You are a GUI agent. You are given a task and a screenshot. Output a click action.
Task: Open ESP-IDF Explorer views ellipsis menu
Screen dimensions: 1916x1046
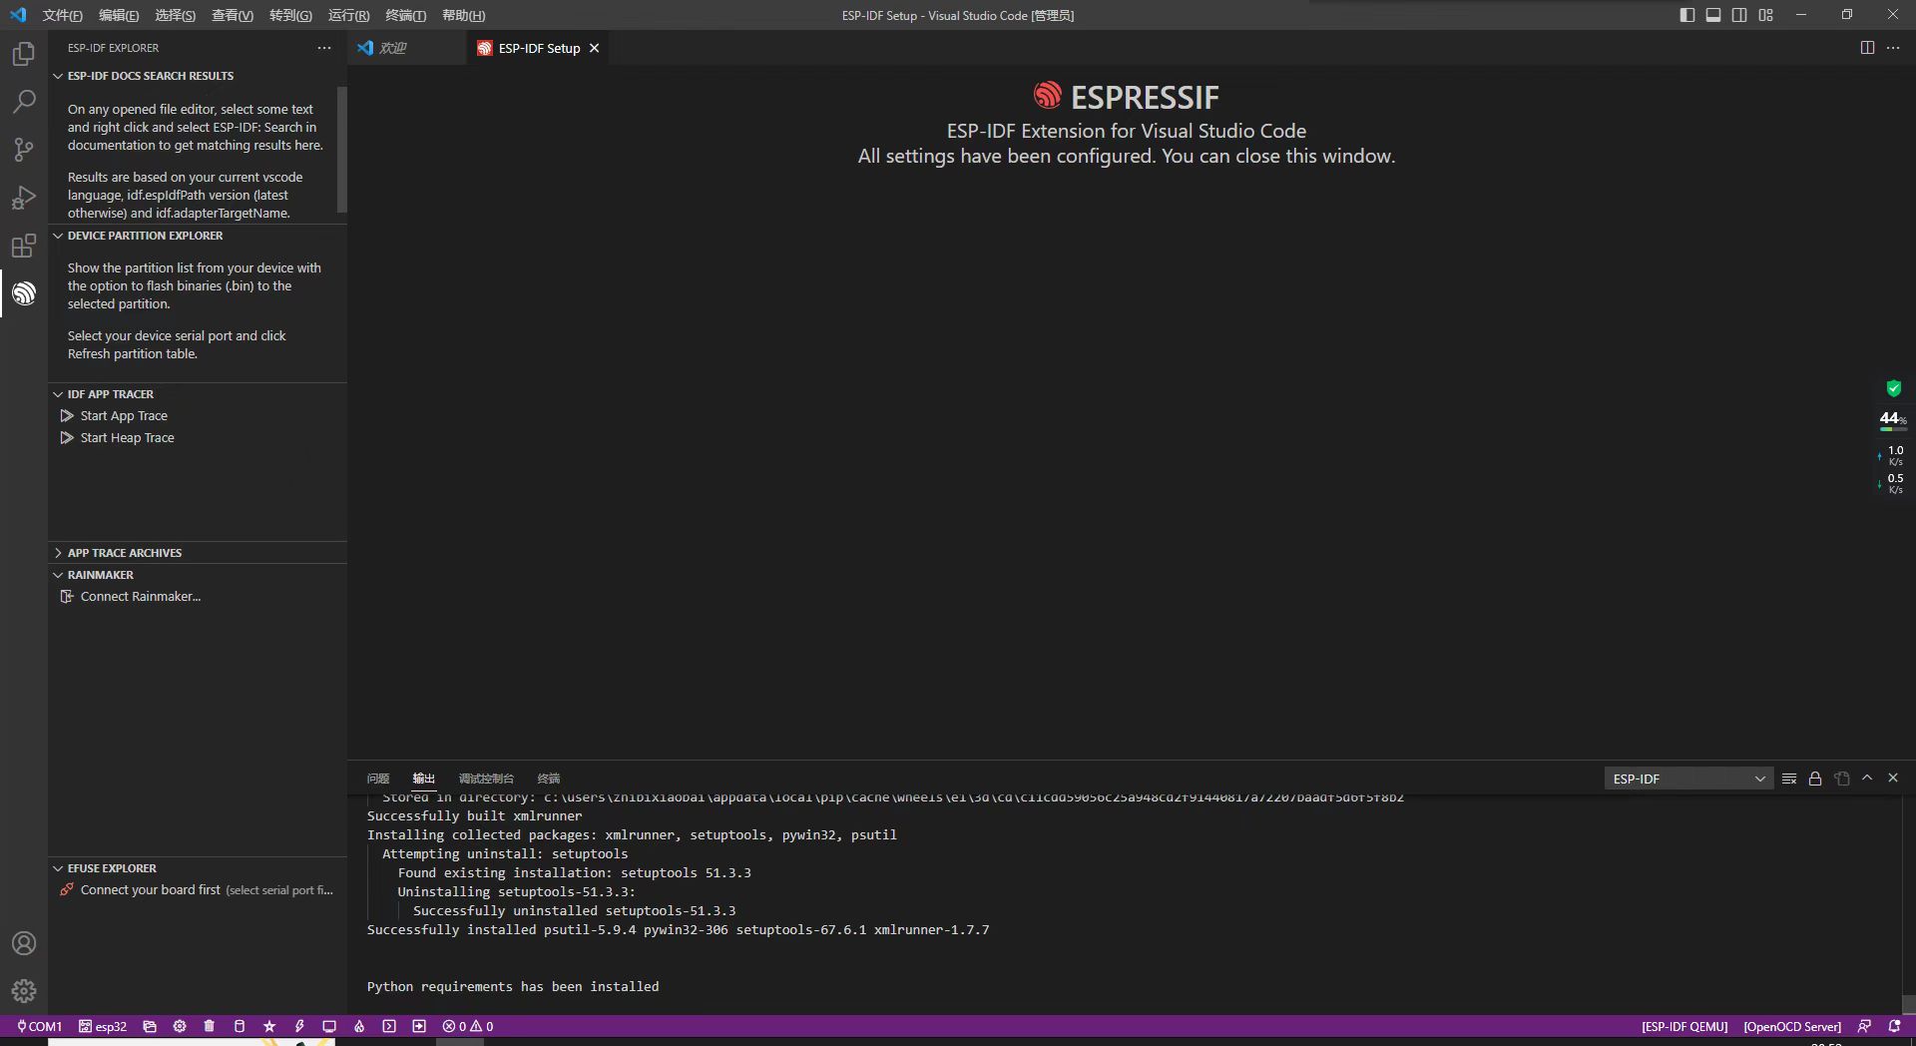(x=324, y=48)
